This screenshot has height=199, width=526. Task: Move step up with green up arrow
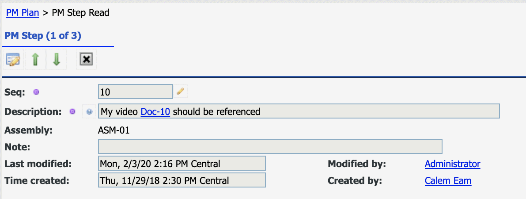(36, 60)
